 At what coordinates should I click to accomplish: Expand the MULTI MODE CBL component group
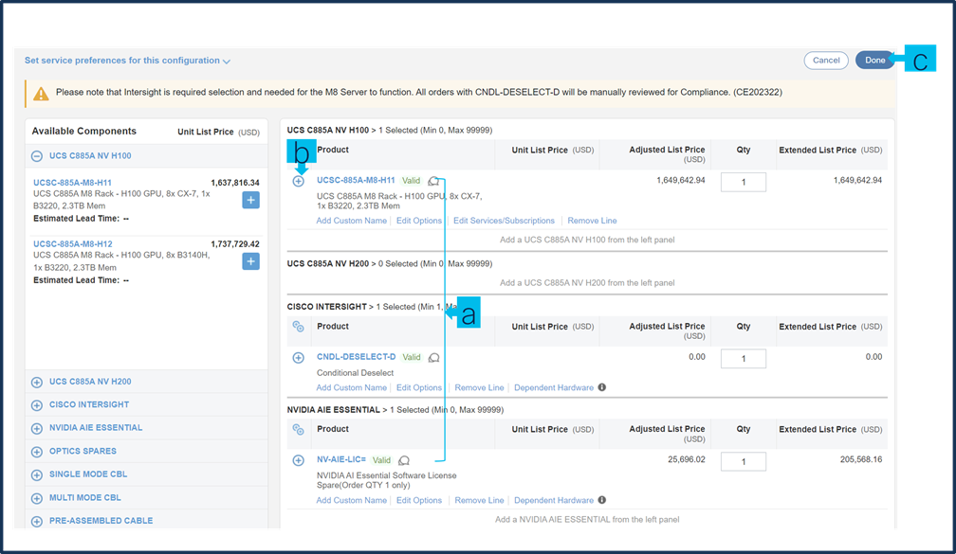coord(37,498)
